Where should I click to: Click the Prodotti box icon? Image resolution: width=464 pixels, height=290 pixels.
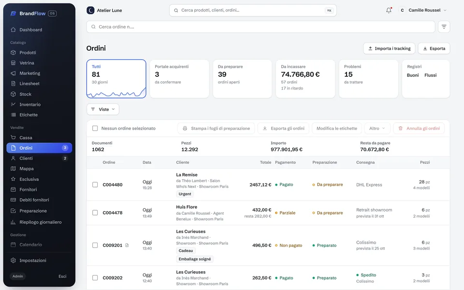click(13, 53)
